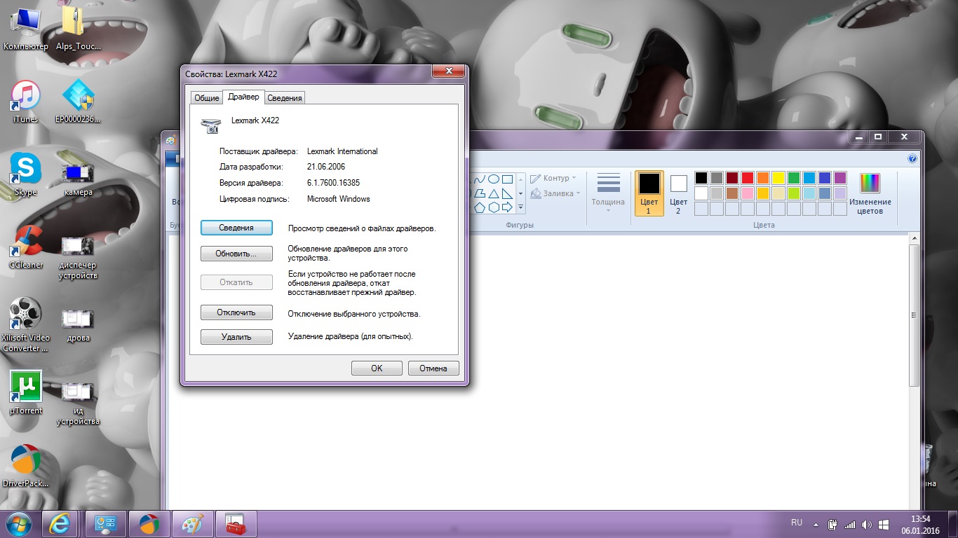
Task: Expand the shapes gallery more arrow
Action: tap(521, 208)
